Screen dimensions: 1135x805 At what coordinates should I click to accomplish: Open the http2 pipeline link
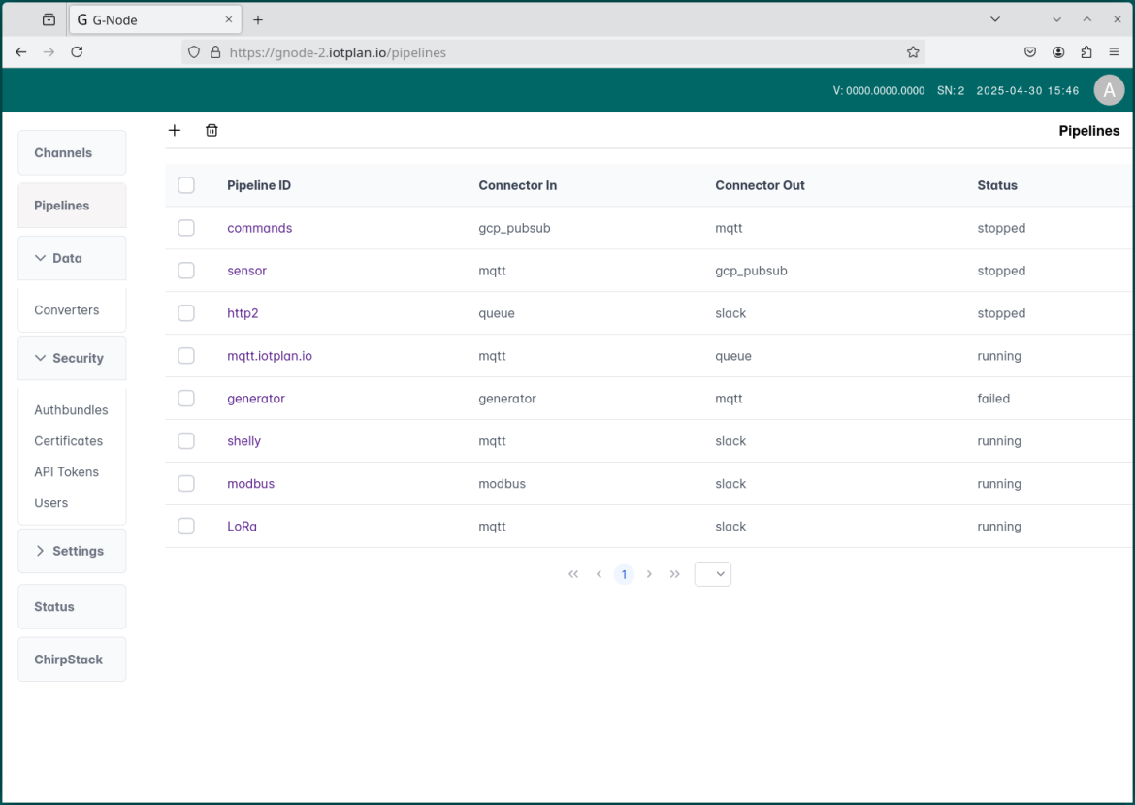[243, 313]
